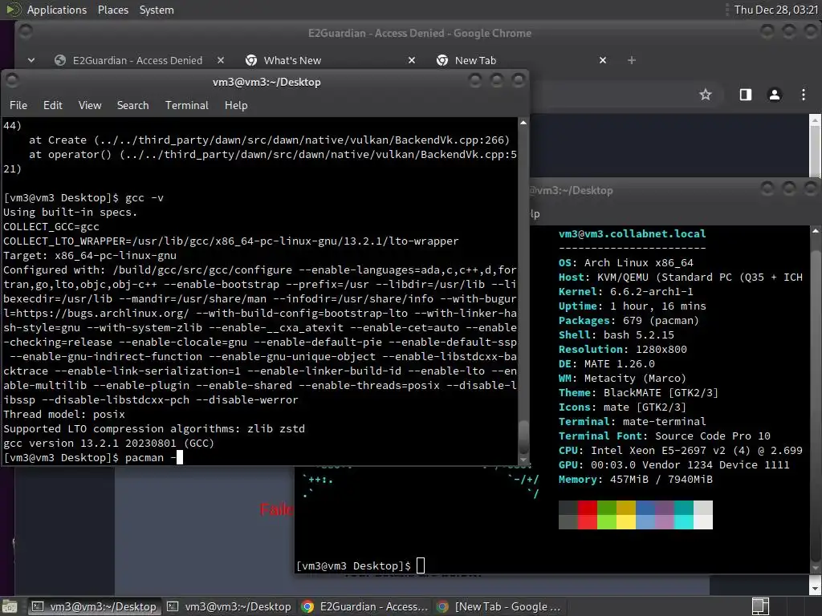Activate second vm3@vm3:~/Desktop taskbar button
Viewport: 822px width, 616px height.
[x=229, y=606]
